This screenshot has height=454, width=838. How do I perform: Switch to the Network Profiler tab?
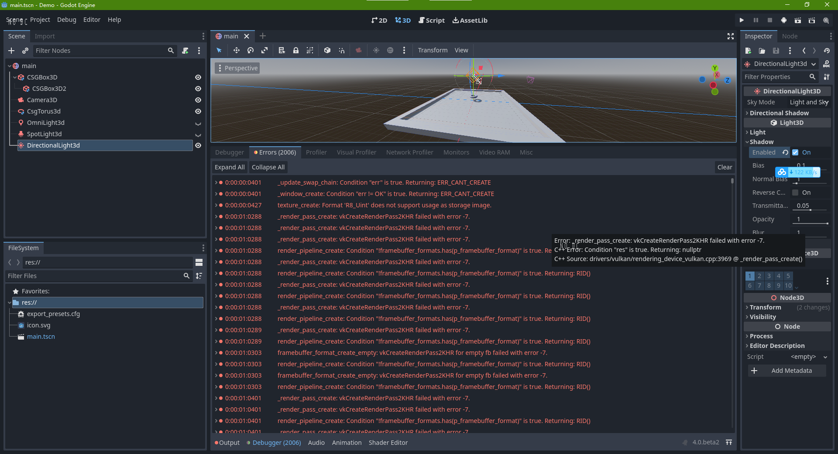[409, 152]
